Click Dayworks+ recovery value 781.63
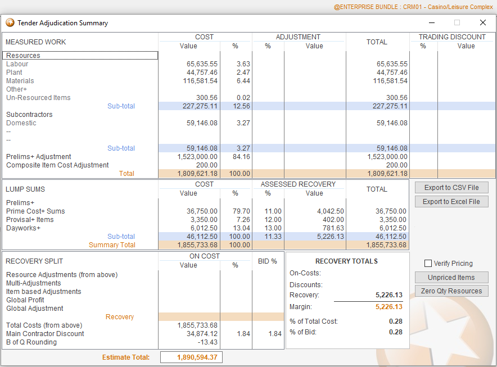The height and width of the screenshot is (367, 497). [x=333, y=228]
